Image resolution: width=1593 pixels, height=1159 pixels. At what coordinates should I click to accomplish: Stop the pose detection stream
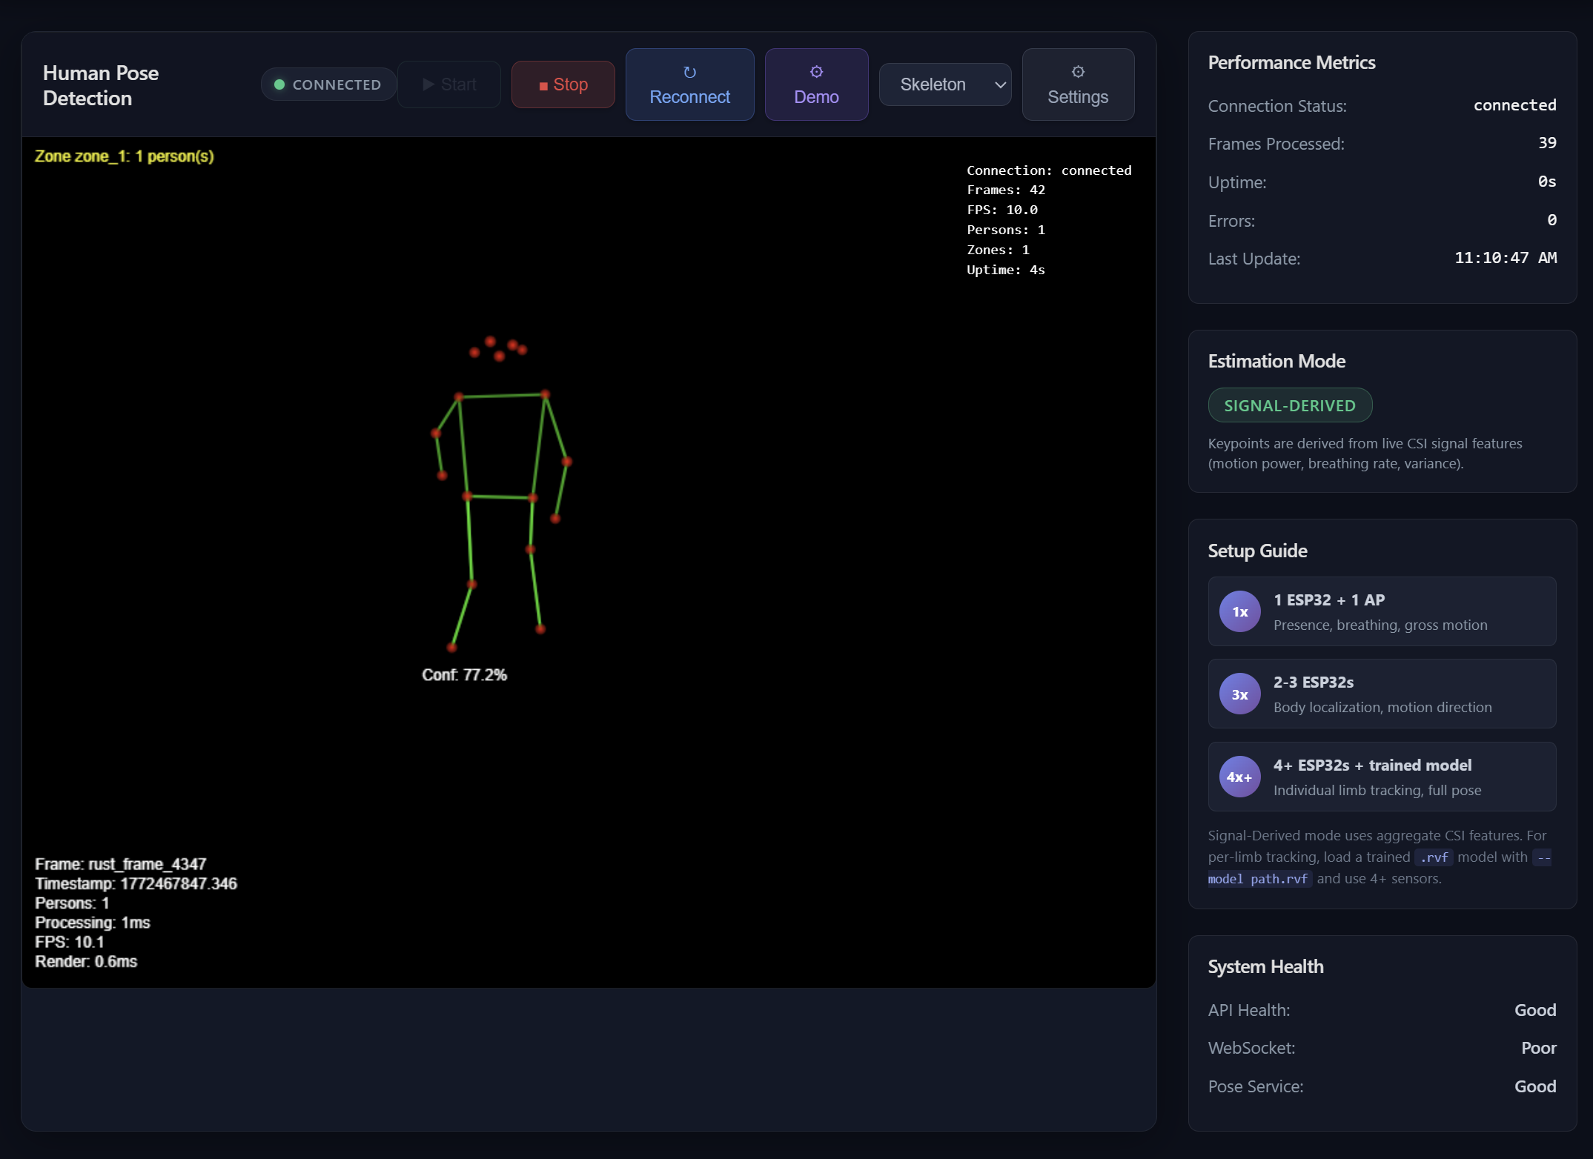click(563, 84)
